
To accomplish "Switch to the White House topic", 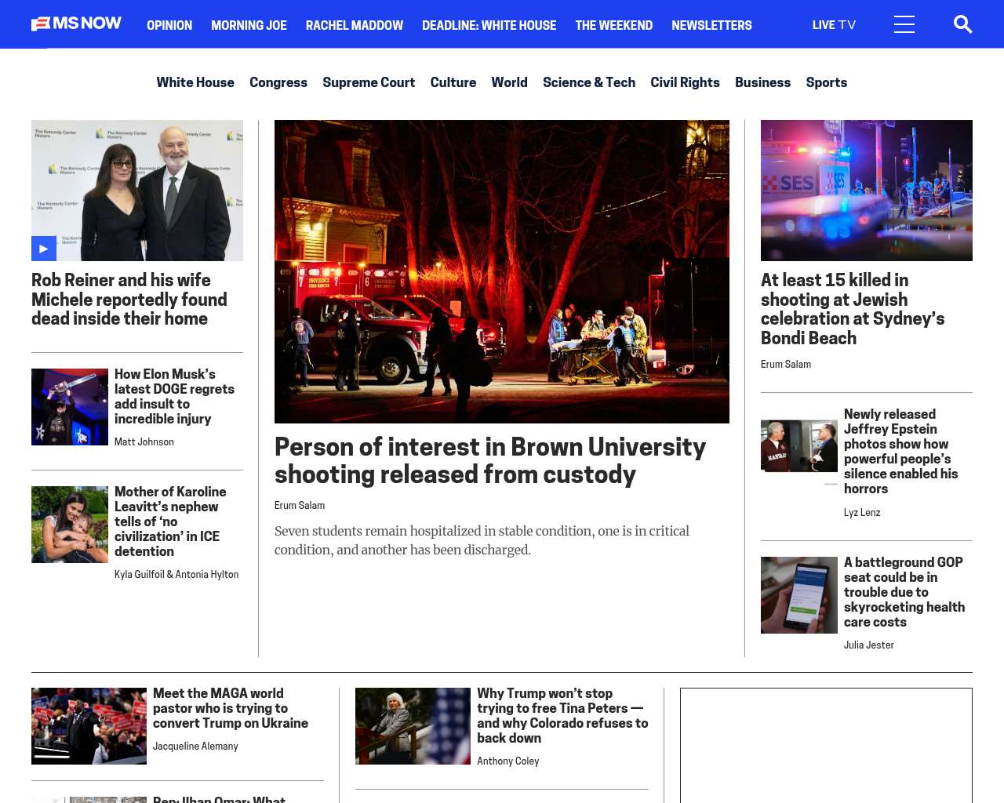I will (195, 82).
